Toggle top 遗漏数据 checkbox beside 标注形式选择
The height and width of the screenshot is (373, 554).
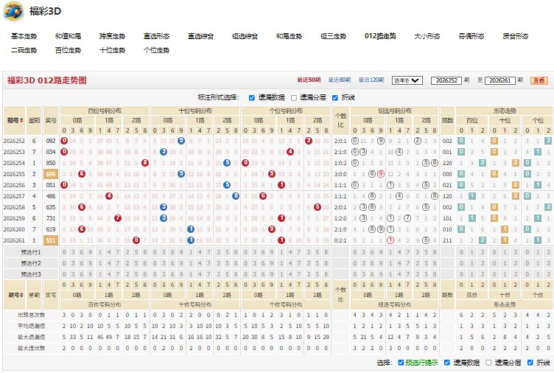click(x=251, y=98)
